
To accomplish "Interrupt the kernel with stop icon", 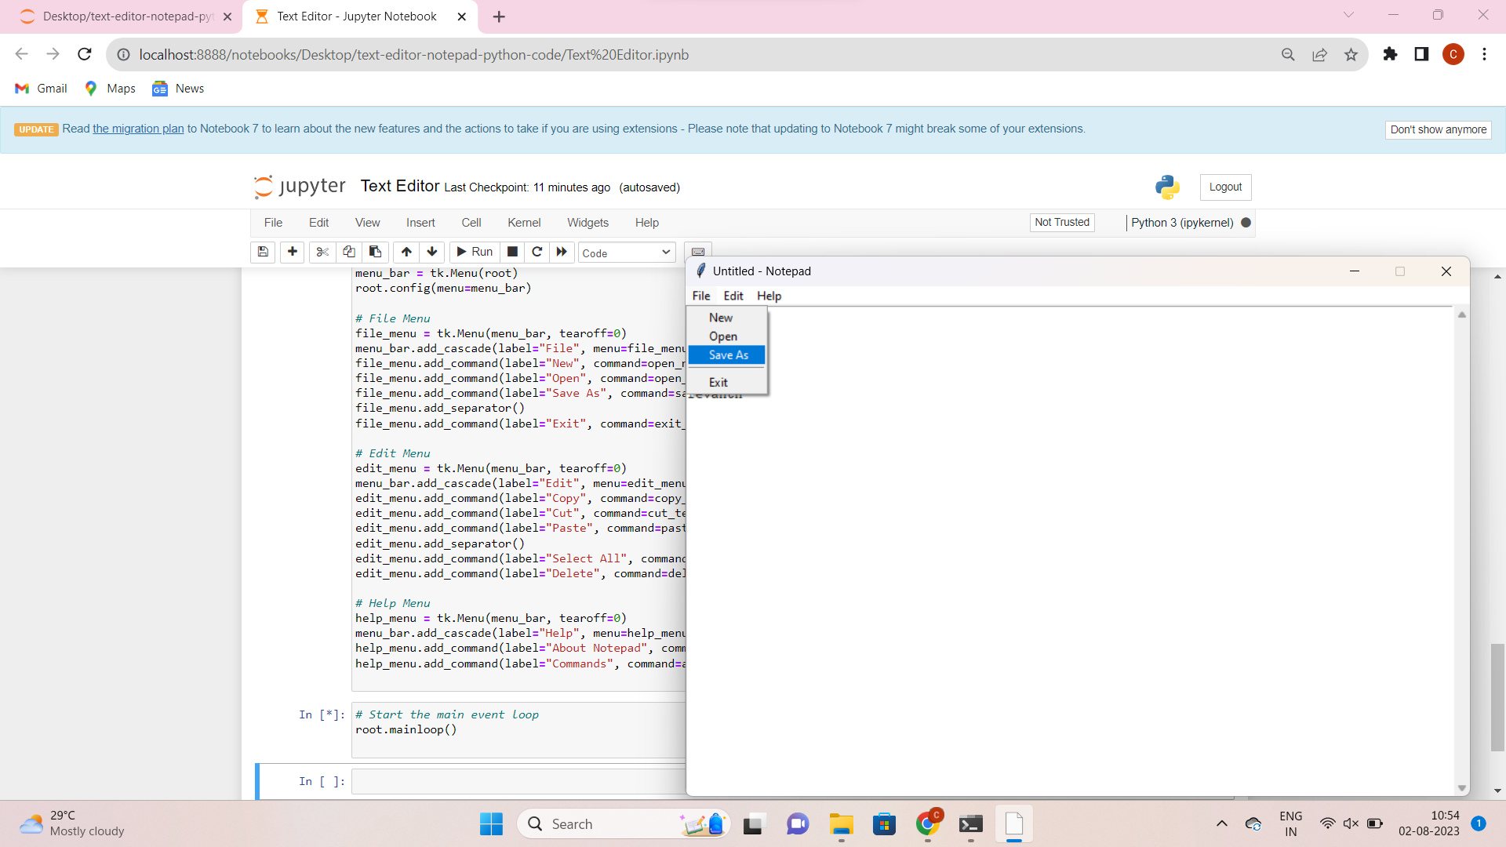I will click(512, 252).
